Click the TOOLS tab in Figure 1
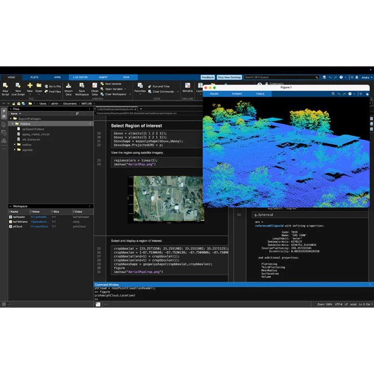The width and height of the screenshot is (374, 374). [x=260, y=94]
